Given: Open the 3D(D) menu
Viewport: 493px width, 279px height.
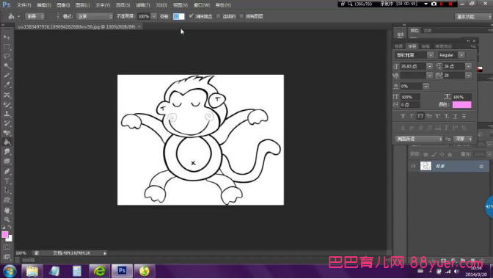Looking at the screenshot, I should coord(161,5).
